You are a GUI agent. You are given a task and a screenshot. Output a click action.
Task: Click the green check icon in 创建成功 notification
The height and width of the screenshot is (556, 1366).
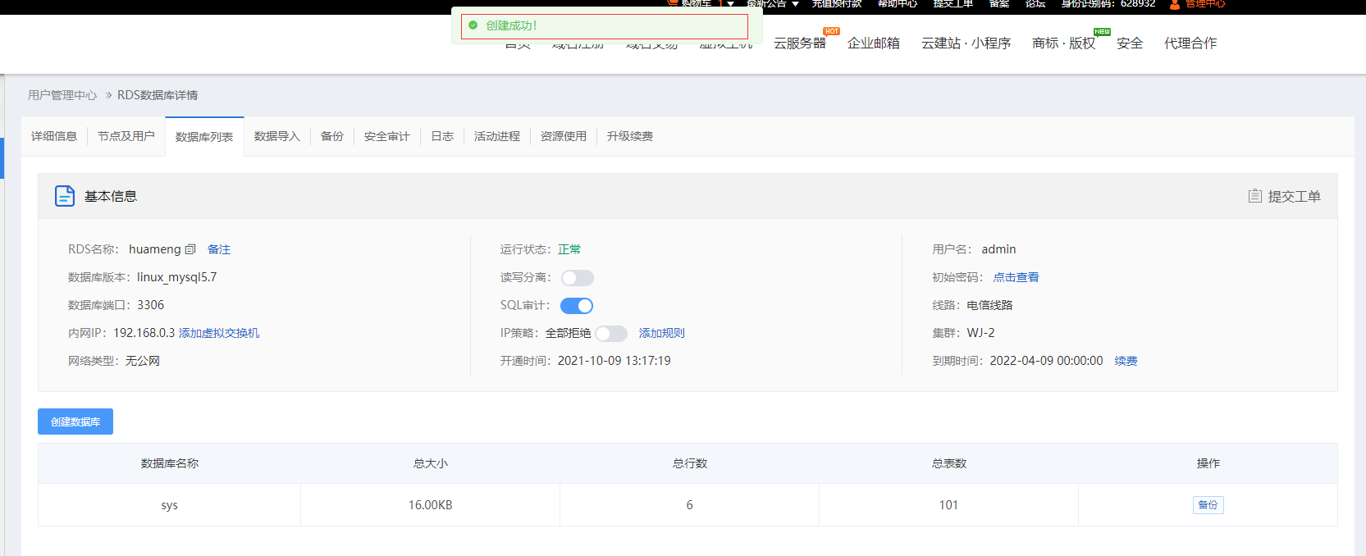point(473,25)
